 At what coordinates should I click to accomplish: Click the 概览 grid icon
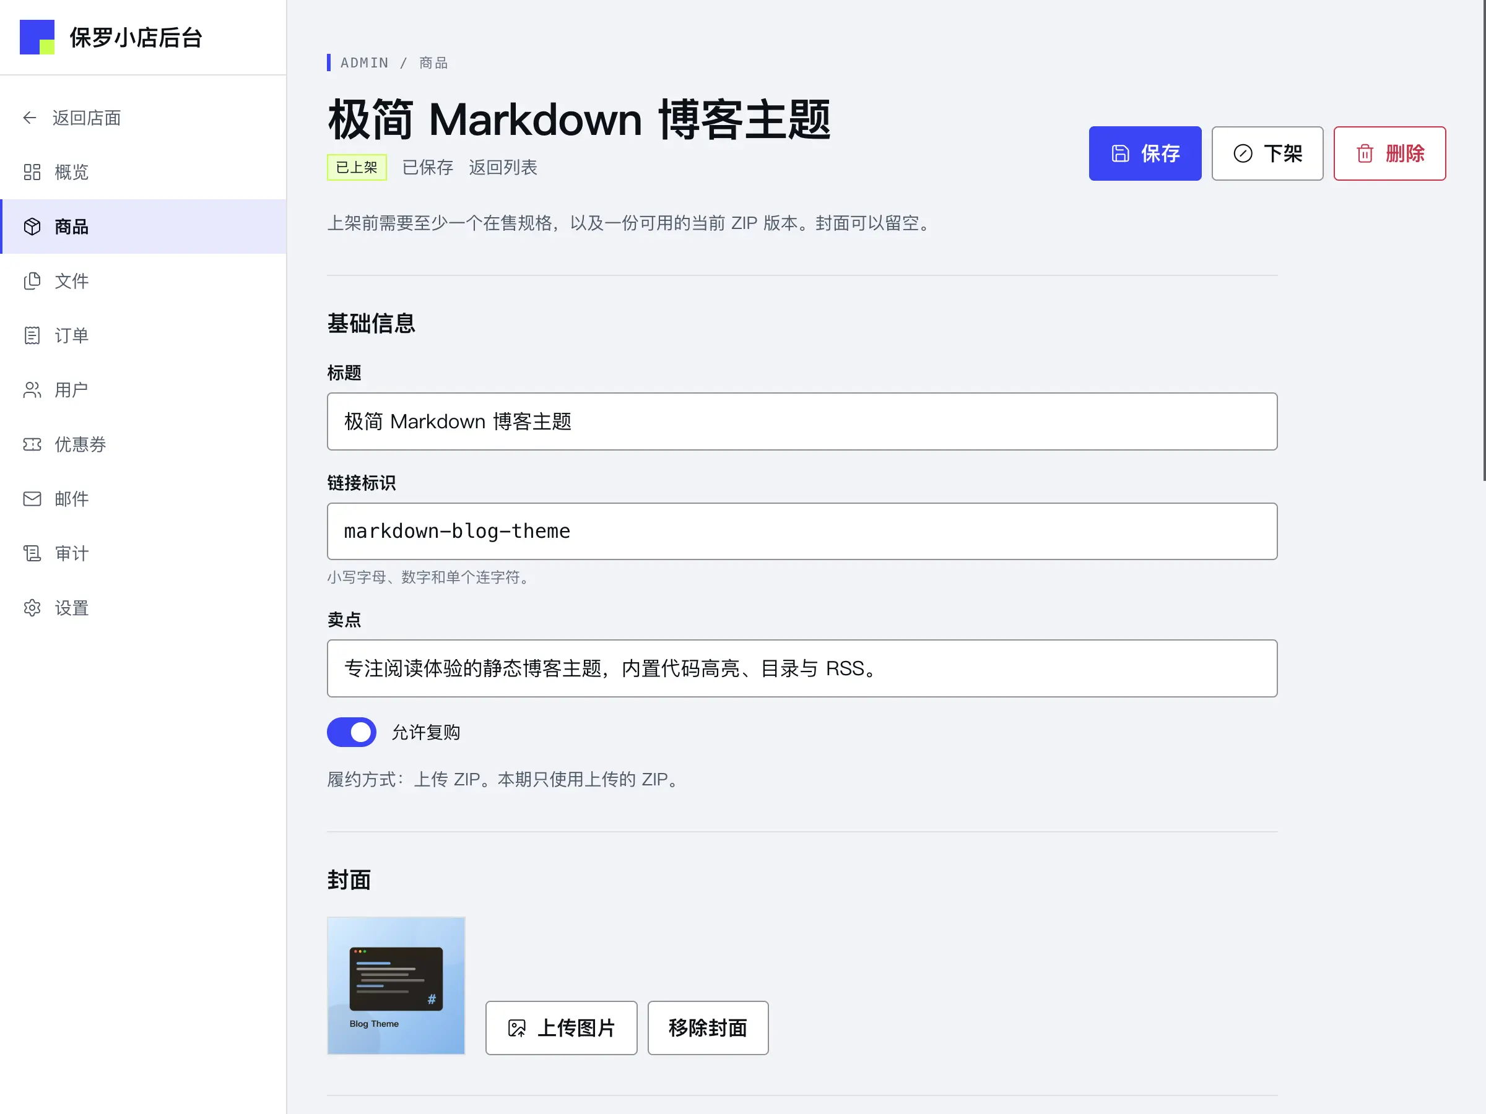[x=32, y=173]
